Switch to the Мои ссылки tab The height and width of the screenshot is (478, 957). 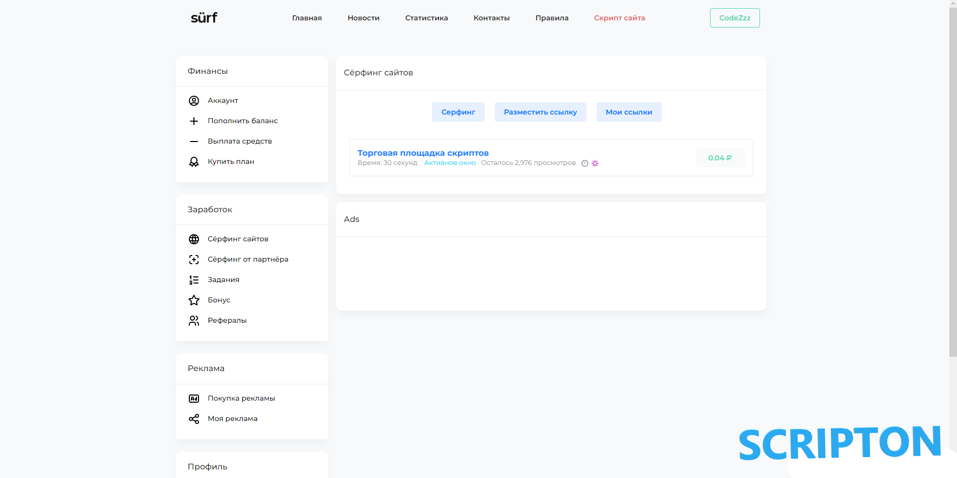click(x=629, y=112)
